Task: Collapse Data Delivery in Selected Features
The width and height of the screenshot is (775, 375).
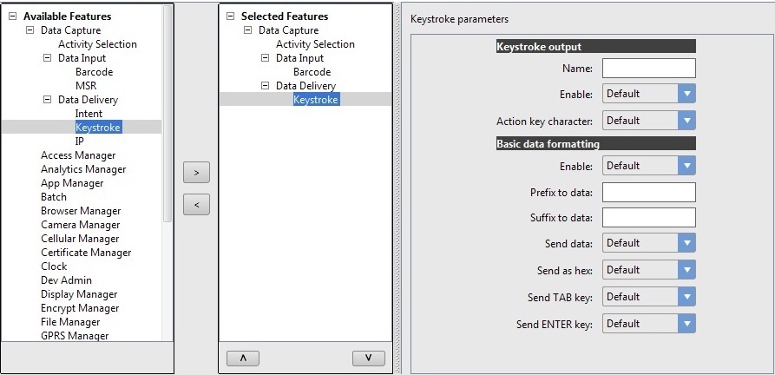Action: pos(266,86)
